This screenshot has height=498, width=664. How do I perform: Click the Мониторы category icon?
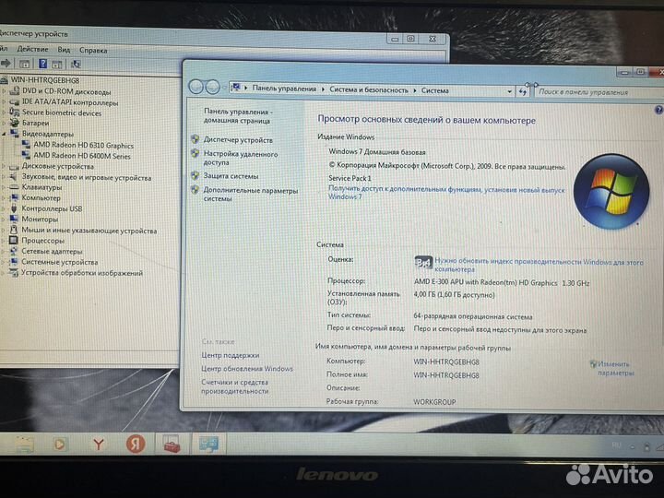click(x=14, y=219)
